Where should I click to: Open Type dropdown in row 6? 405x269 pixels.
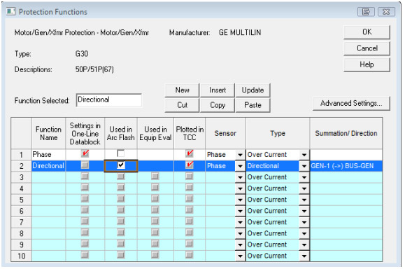point(304,211)
